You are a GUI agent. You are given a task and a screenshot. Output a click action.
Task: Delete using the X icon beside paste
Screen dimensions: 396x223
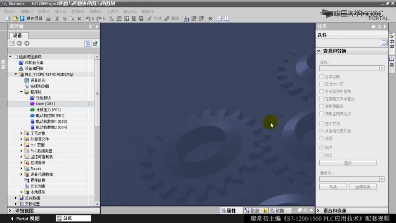pos(79,19)
